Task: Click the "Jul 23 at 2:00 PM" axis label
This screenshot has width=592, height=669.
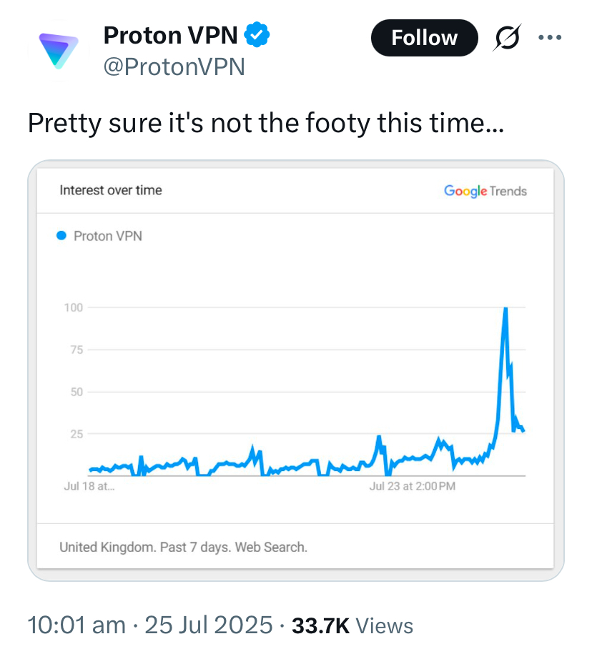Action: tap(413, 487)
